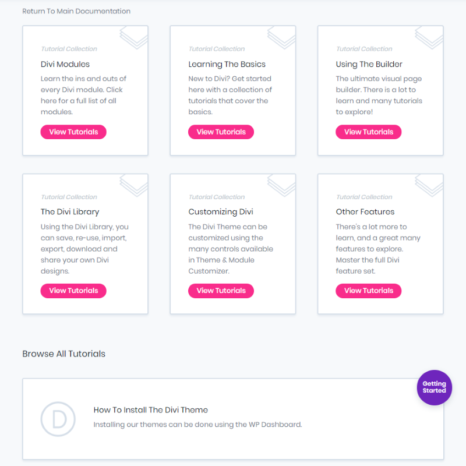Open How To Install The Divi Theme tutorial
The height and width of the screenshot is (466, 466).
[x=151, y=410]
